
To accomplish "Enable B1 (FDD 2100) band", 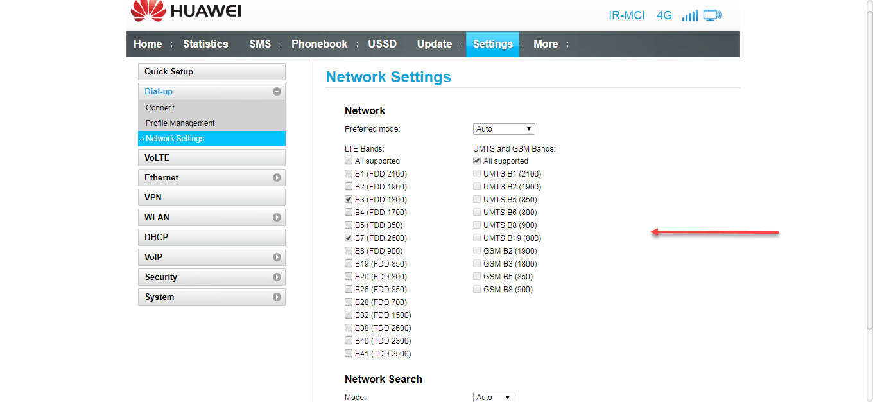I will tap(349, 174).
